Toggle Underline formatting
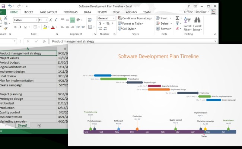The image size is (242, 149). 25,27
